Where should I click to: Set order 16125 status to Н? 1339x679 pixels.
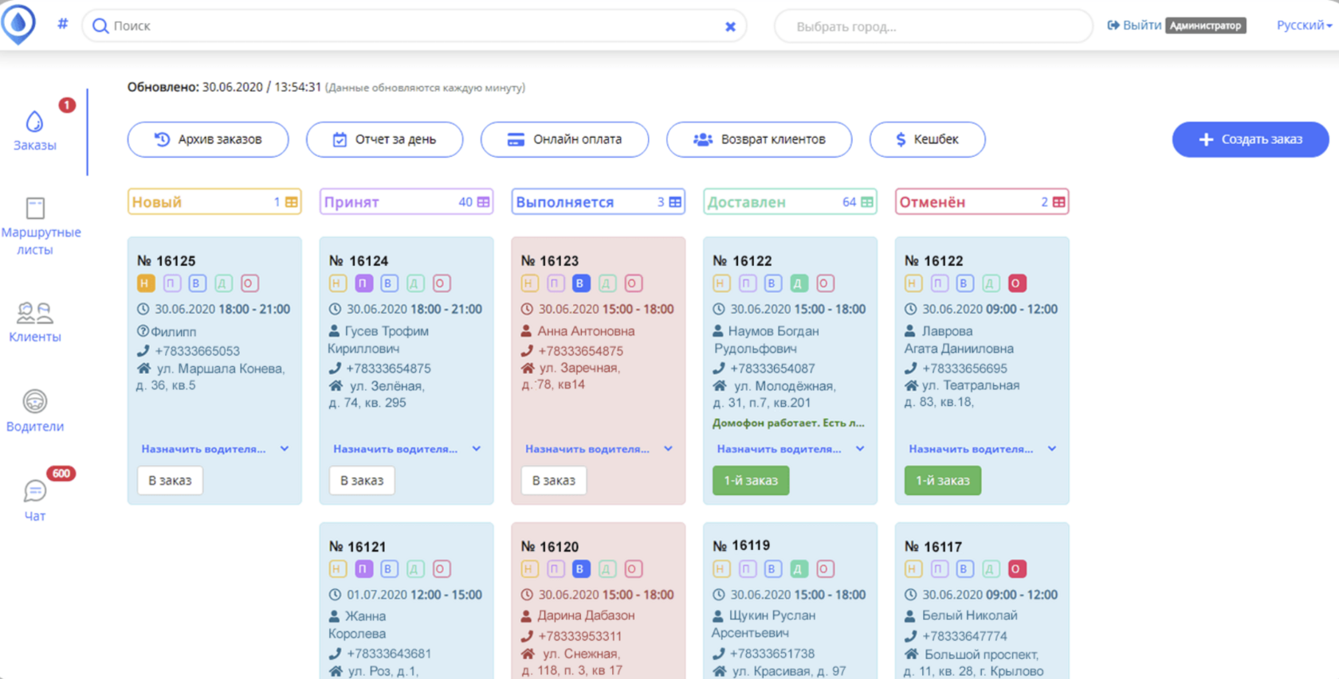[x=145, y=283]
